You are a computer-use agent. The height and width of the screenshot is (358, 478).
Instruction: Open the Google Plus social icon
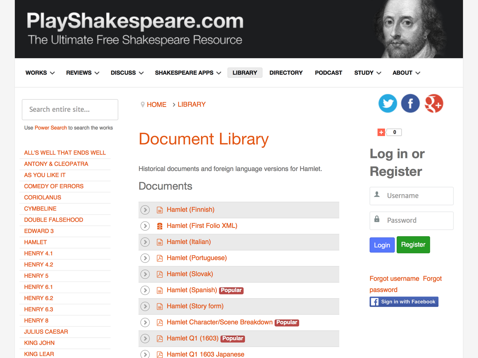[x=434, y=103]
